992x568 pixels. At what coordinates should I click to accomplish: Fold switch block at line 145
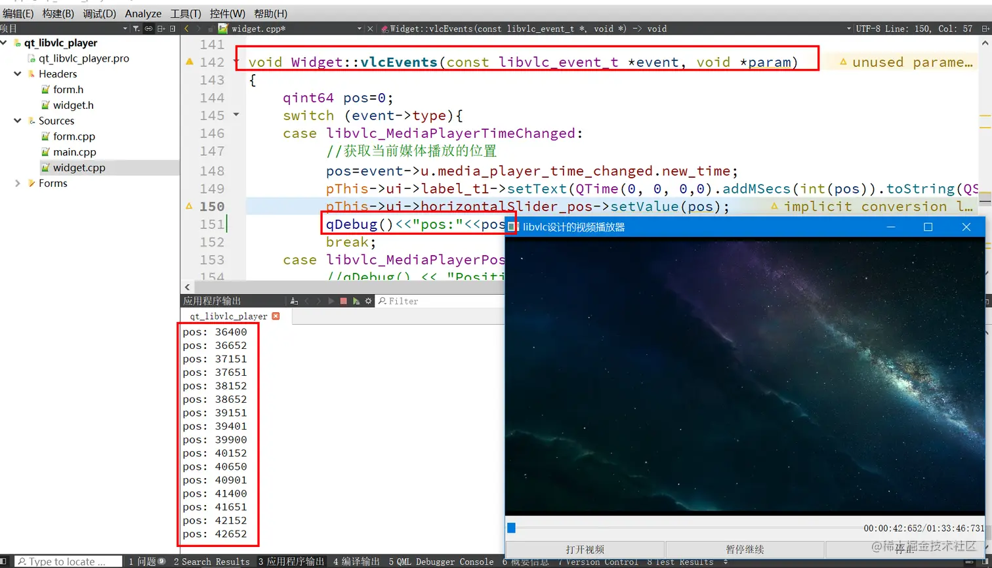[x=237, y=115]
